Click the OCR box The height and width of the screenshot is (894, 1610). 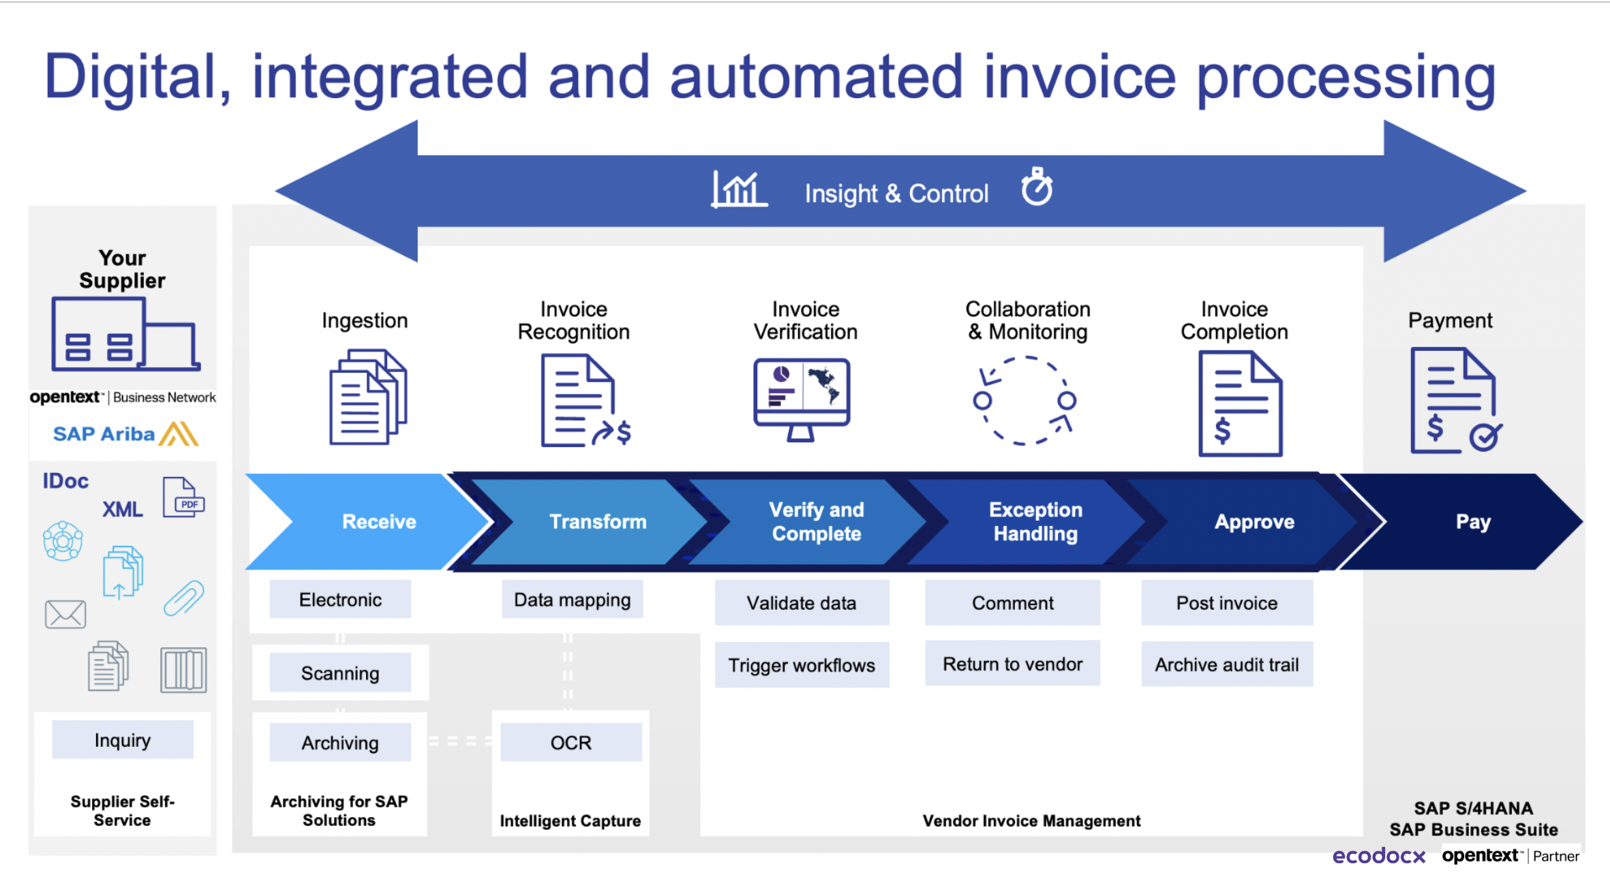click(x=571, y=742)
